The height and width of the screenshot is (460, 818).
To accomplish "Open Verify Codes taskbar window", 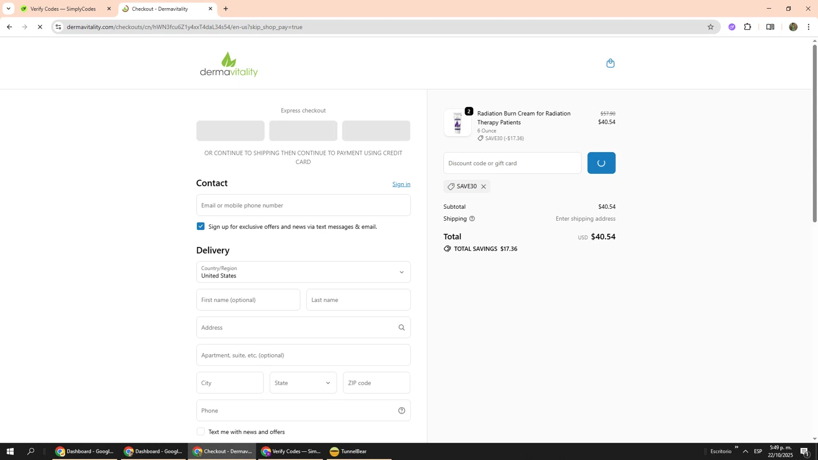I will pos(291,451).
